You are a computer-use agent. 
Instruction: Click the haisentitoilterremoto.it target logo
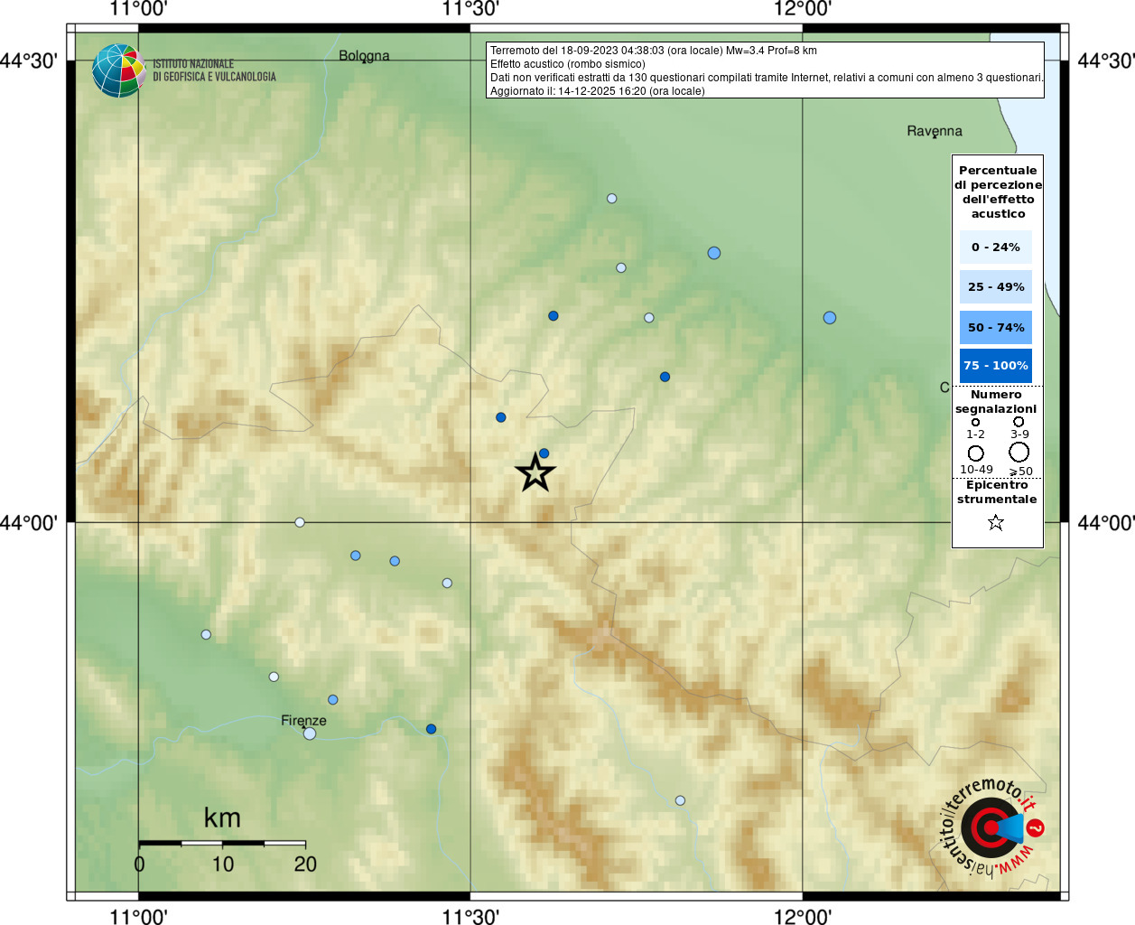(x=991, y=827)
